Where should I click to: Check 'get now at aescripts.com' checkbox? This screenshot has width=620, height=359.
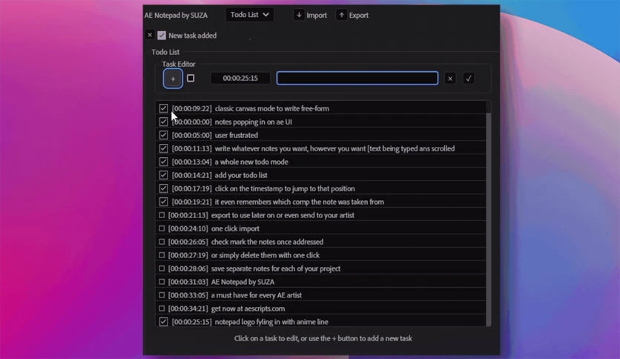tap(162, 308)
